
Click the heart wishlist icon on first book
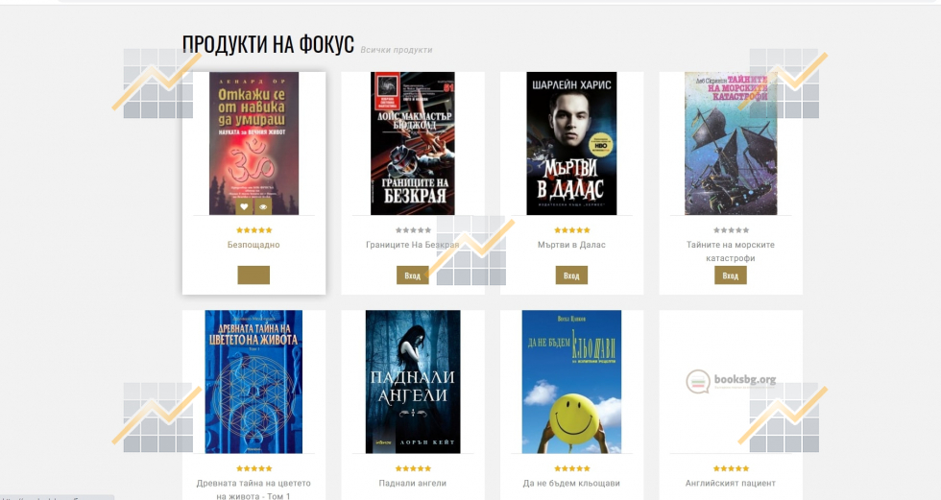pyautogui.click(x=244, y=207)
